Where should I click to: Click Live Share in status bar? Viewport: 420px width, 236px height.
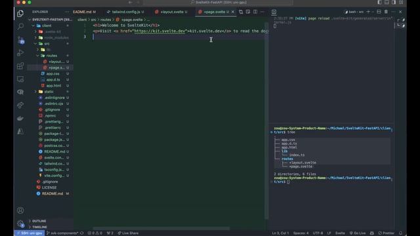[128, 233]
